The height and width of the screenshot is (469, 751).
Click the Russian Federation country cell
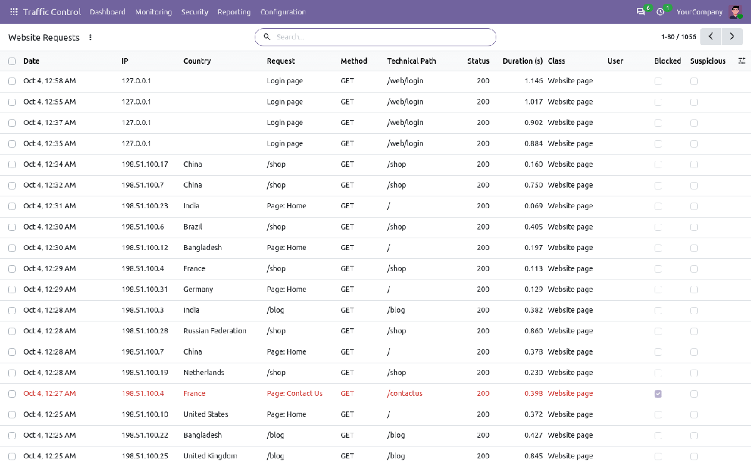click(x=215, y=331)
